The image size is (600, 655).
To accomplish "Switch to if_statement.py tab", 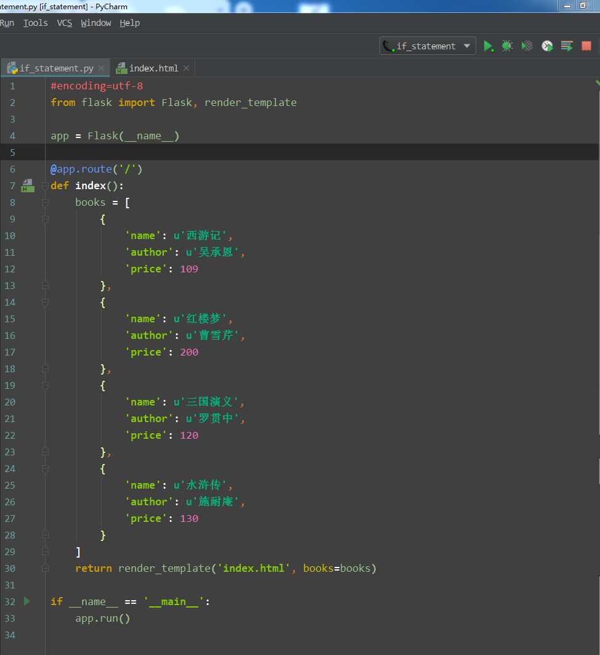I will tap(56, 68).
